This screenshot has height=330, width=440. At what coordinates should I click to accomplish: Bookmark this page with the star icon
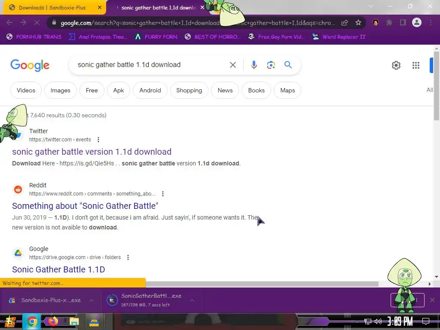[x=358, y=23]
